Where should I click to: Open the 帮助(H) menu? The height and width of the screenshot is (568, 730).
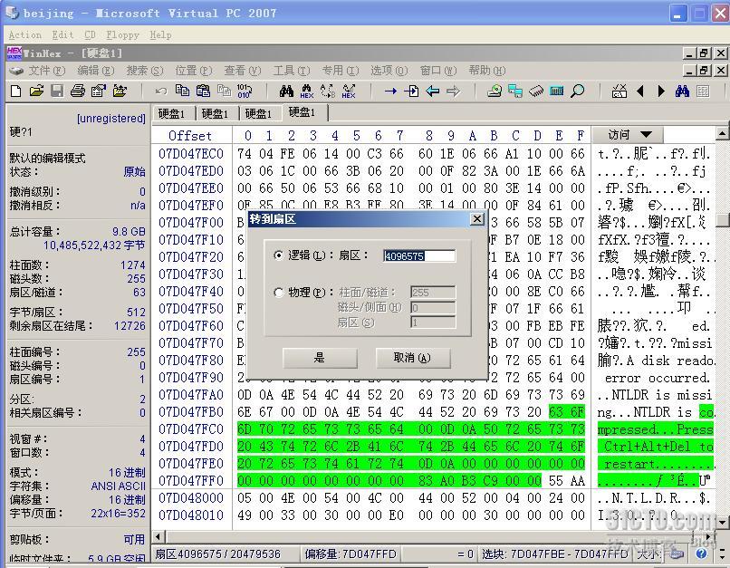487,71
